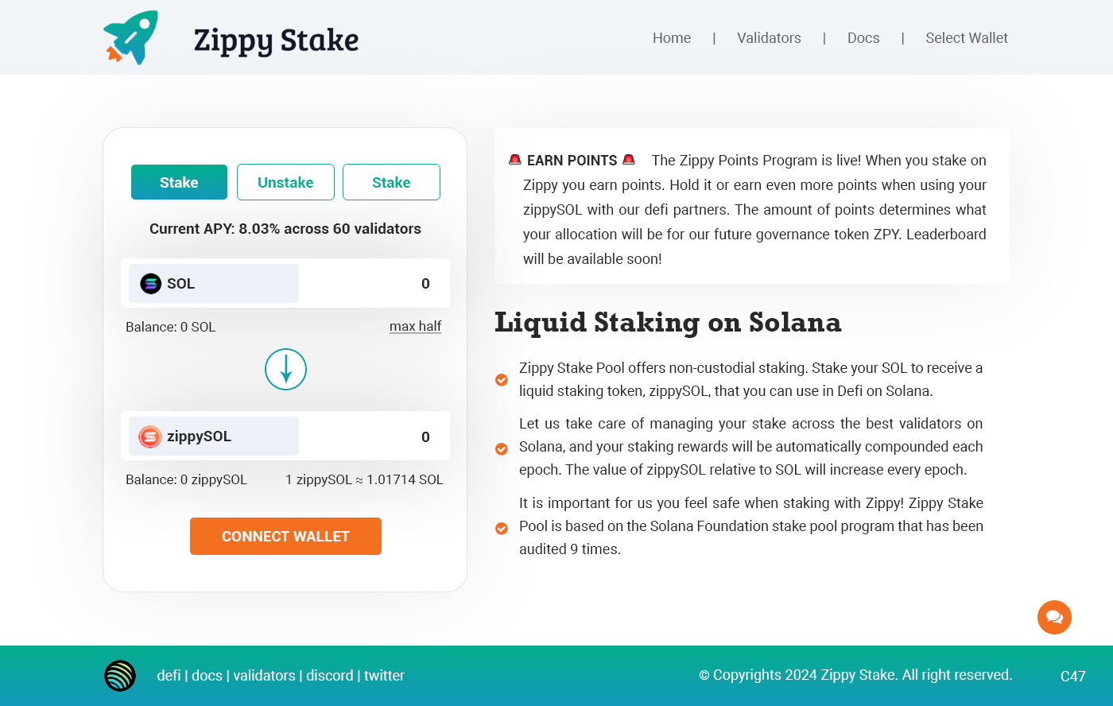The height and width of the screenshot is (706, 1113).
Task: Click the zippySOL token icon
Action: pyautogui.click(x=150, y=436)
